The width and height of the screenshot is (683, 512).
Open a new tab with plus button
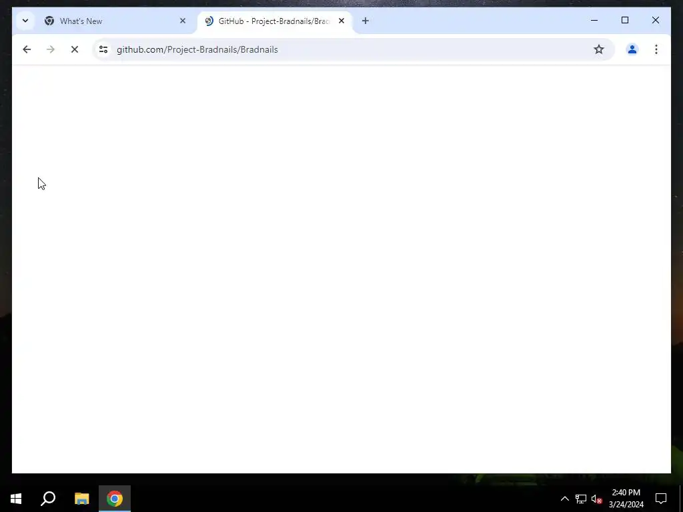366,21
